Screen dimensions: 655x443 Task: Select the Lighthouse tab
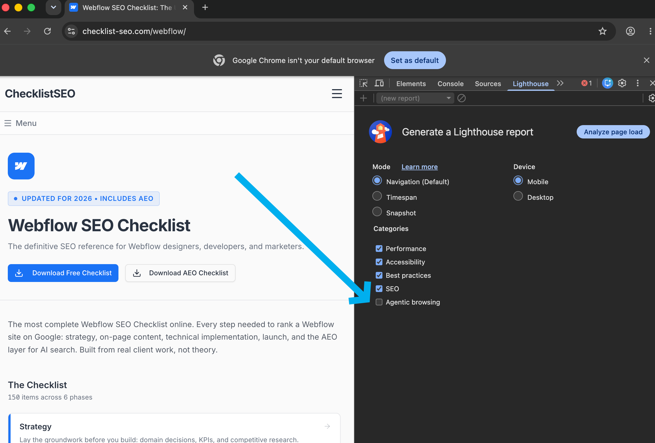530,84
